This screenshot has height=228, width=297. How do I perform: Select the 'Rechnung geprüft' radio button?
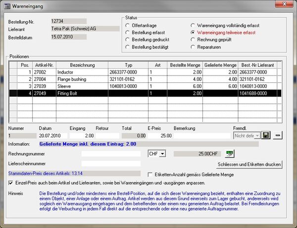tap(194, 39)
